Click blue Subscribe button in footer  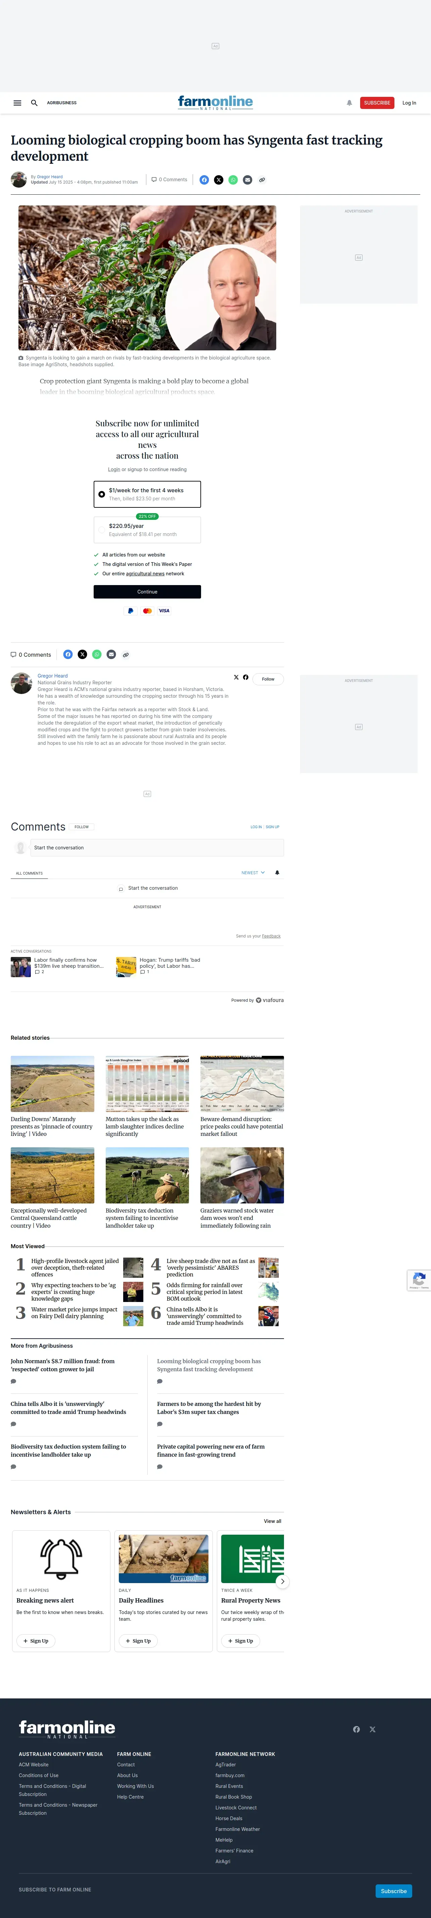393,1891
